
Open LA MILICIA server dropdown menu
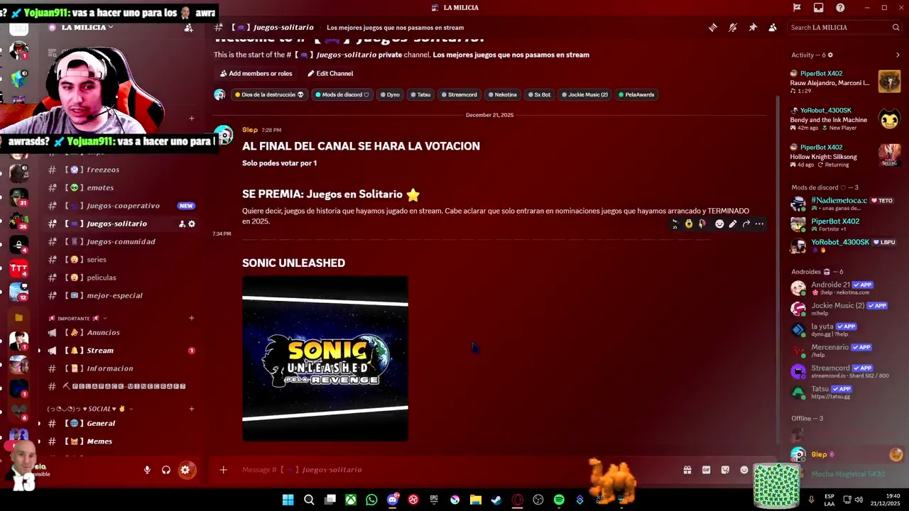point(87,28)
